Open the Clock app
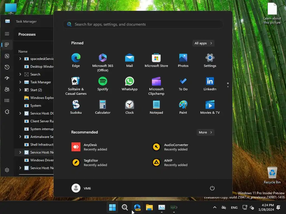286x214 pixels. [x=130, y=107]
